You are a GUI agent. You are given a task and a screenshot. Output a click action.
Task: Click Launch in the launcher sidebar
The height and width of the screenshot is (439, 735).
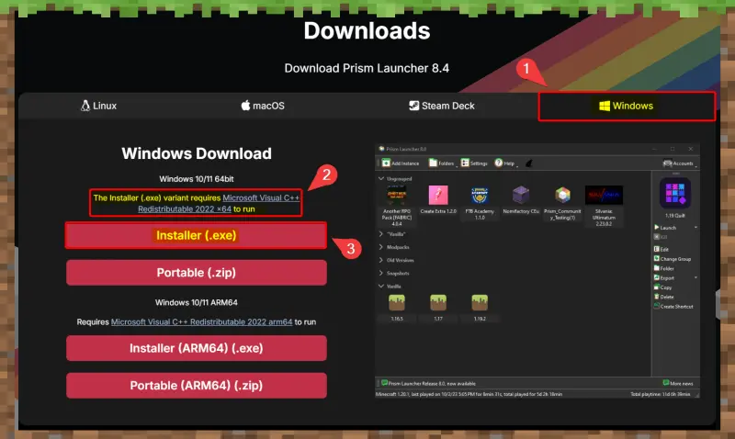pos(665,227)
